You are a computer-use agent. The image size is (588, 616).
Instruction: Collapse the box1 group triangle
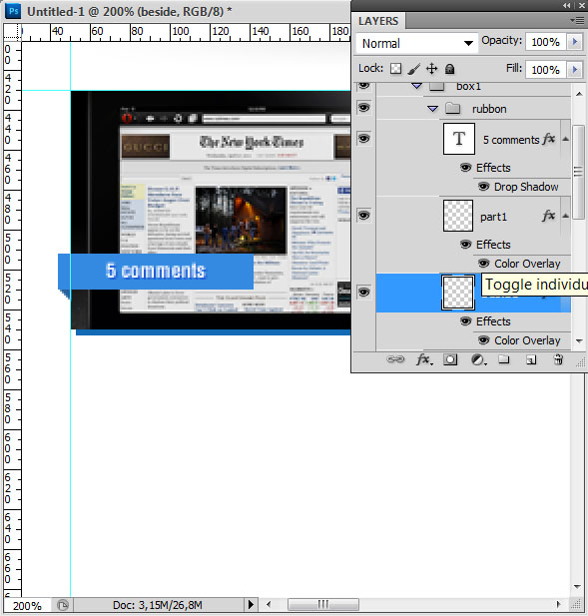(x=416, y=85)
